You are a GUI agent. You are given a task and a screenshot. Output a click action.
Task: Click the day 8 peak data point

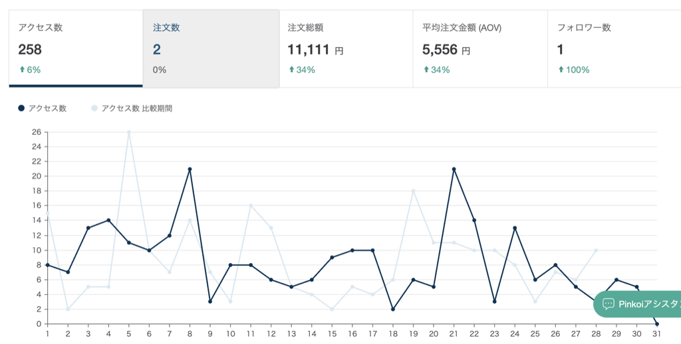pos(190,169)
